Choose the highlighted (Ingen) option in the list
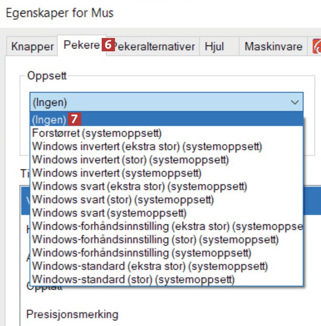This screenshot has height=326, width=321. (x=167, y=120)
